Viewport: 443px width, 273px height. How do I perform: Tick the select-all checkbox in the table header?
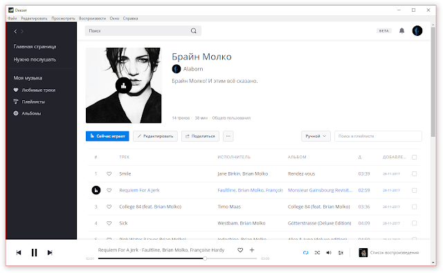(414, 157)
